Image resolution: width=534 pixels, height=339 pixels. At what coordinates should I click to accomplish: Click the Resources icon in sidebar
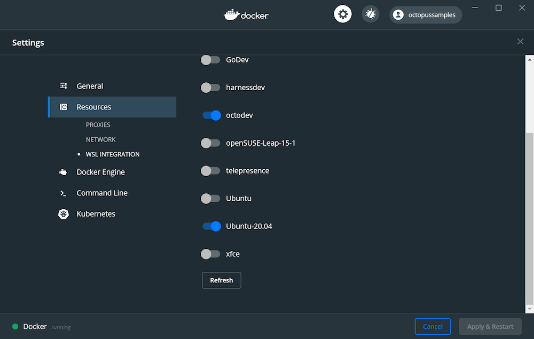click(64, 107)
